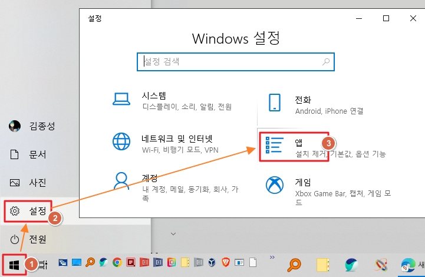Show hidden toolbar items via >> chevron
425x277 pixels.
(272, 257)
